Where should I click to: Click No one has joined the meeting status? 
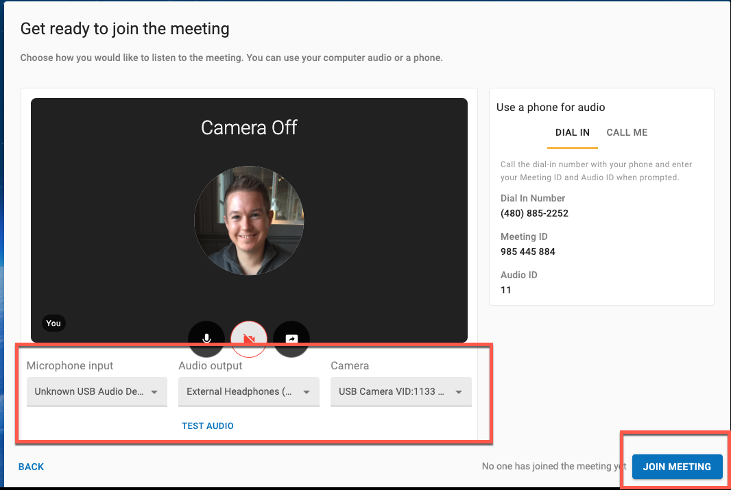tap(554, 466)
